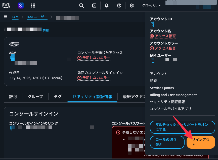218x160 pixels.
Task: Open the notifications bell
Action: coord(107,6)
